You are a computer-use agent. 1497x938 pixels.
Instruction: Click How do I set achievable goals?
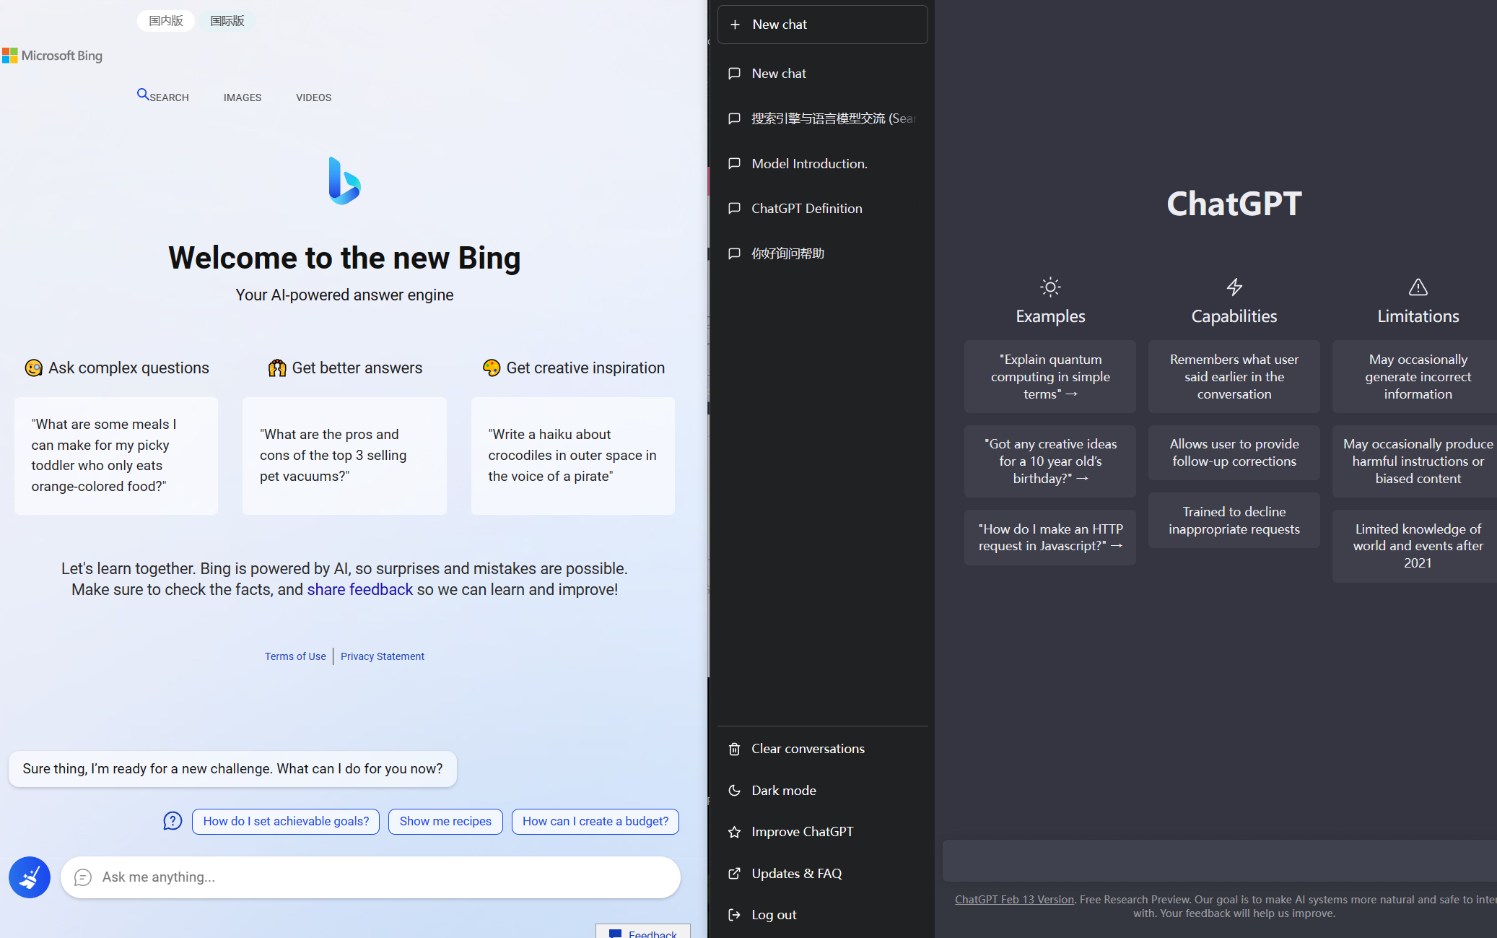286,822
